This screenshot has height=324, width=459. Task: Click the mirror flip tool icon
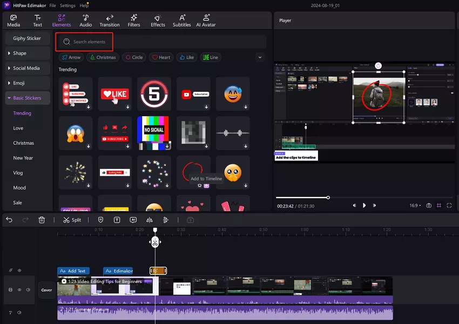150,220
